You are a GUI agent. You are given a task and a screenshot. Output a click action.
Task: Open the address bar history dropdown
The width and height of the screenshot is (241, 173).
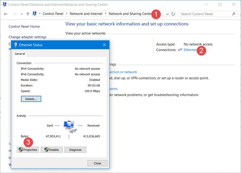(x=167, y=14)
